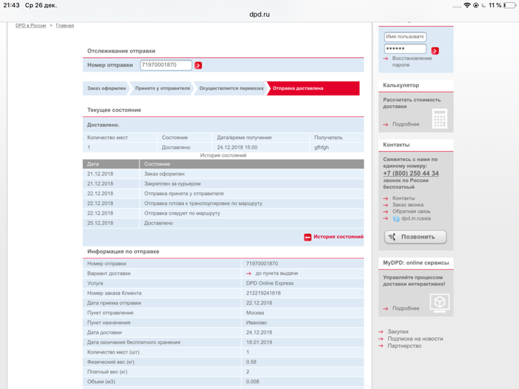Focus the password field
The image size is (519, 389).
405,49
